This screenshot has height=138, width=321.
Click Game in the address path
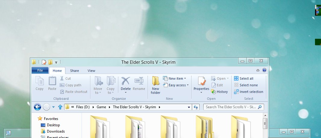point(101,107)
